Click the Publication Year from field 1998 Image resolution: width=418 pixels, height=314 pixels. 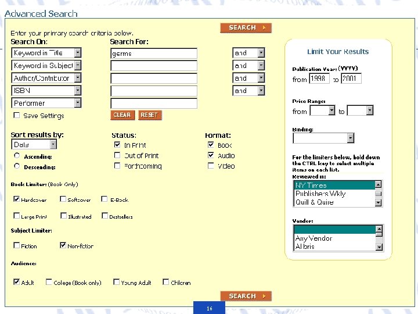(319, 78)
